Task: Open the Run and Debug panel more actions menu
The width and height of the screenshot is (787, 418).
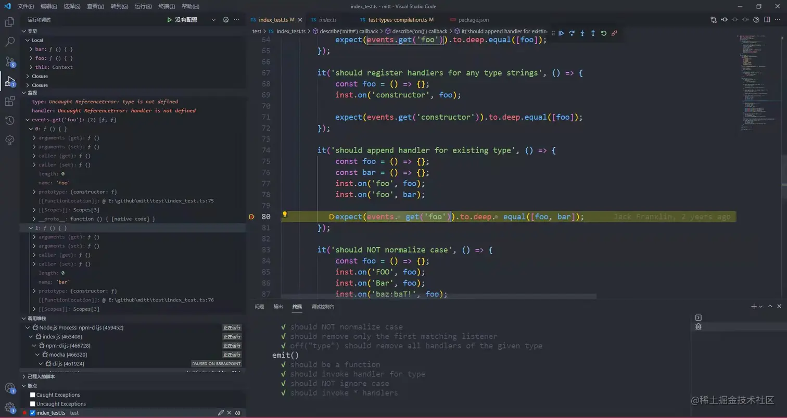Action: pyautogui.click(x=237, y=20)
